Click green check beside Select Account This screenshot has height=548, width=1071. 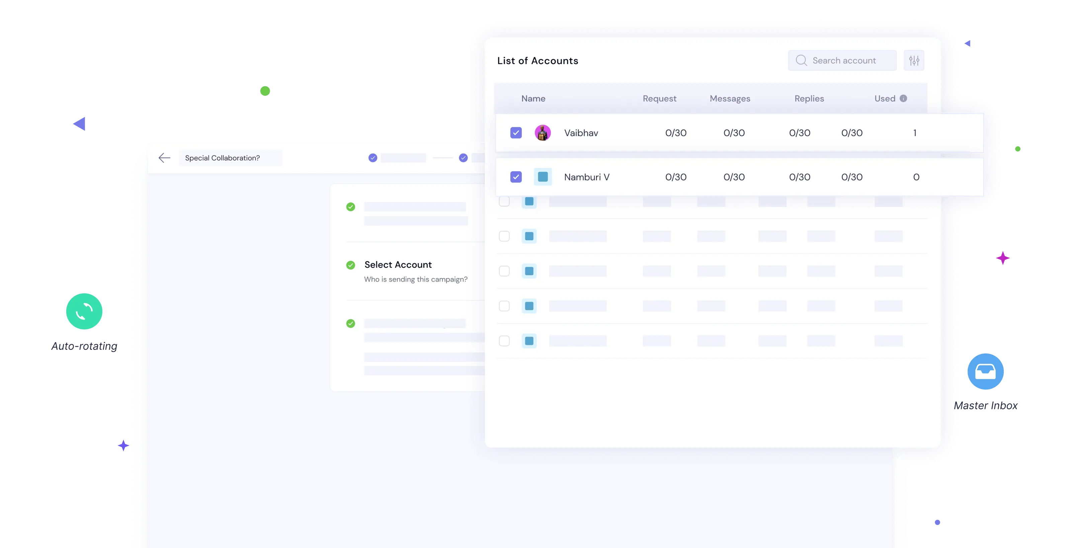point(350,265)
